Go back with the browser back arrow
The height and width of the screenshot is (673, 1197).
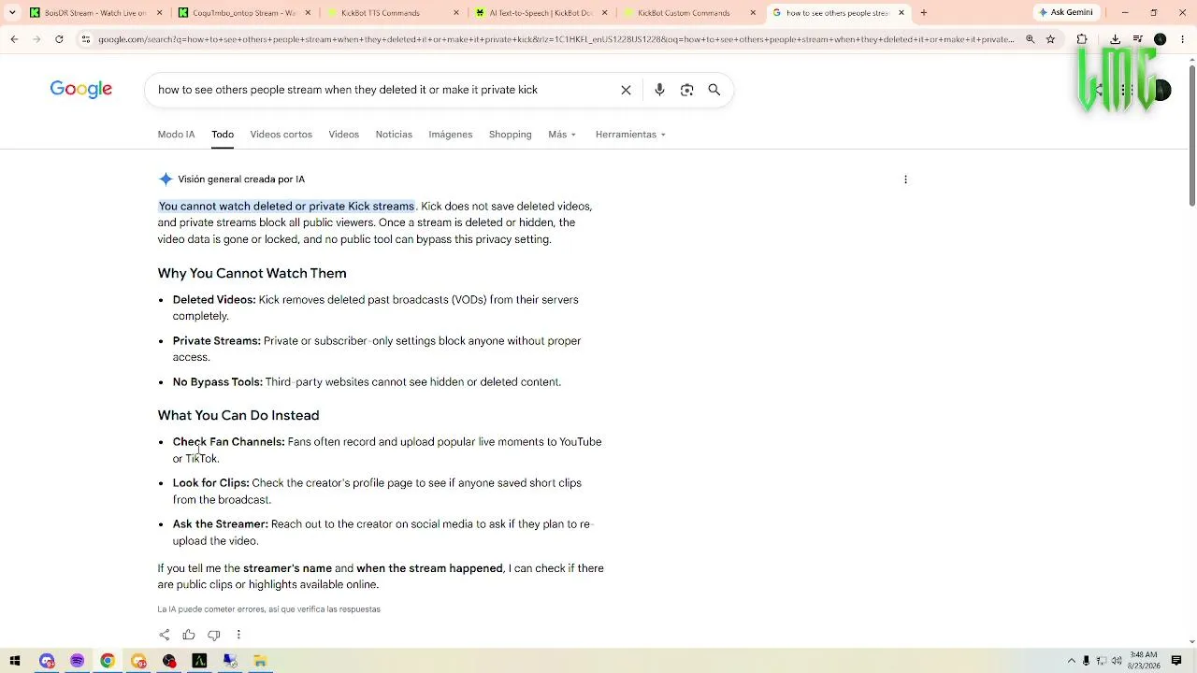click(14, 39)
